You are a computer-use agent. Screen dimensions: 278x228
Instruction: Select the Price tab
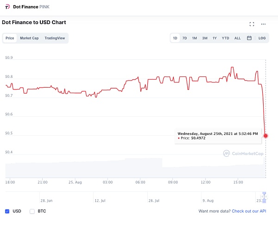[x=10, y=38]
